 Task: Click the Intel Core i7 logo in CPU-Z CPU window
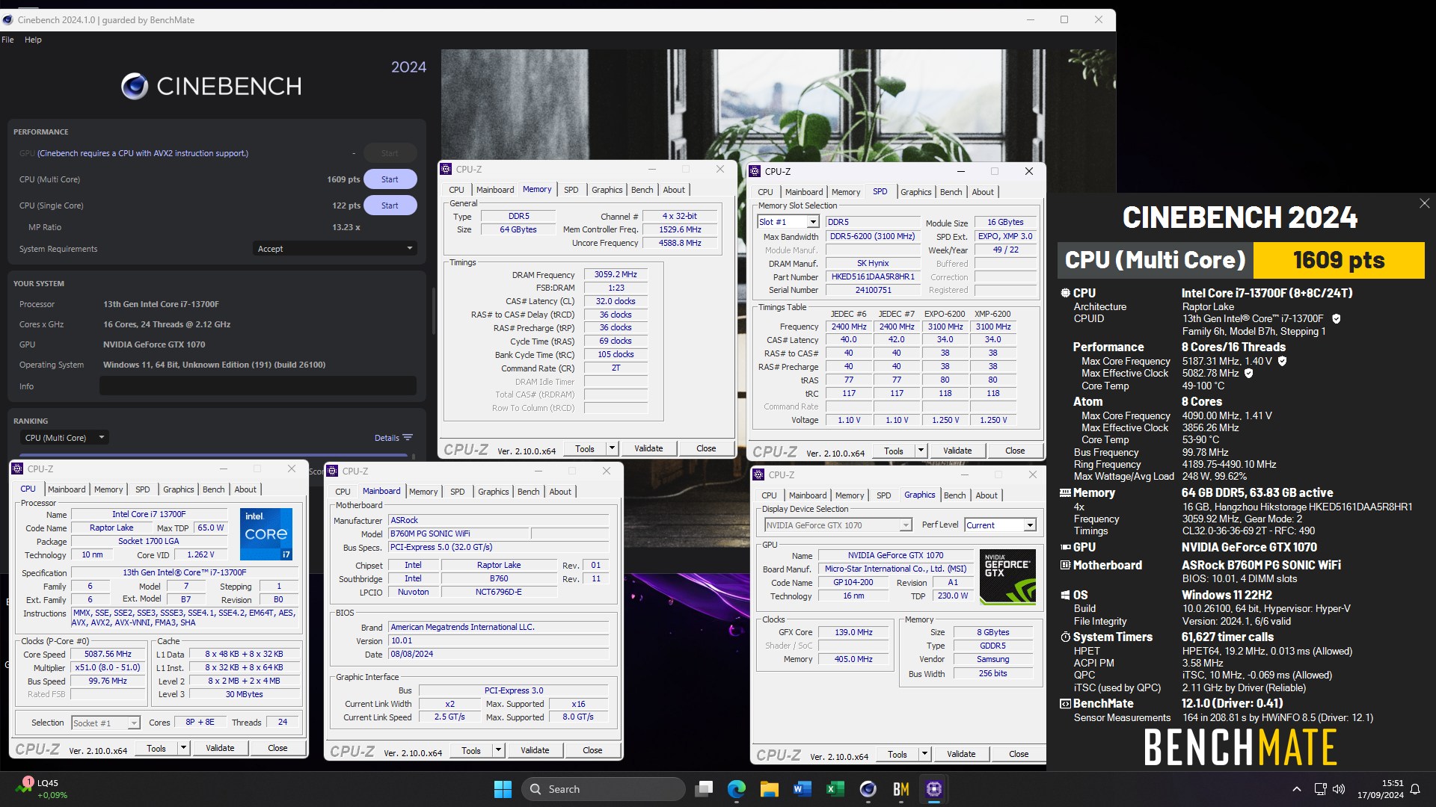coord(266,534)
